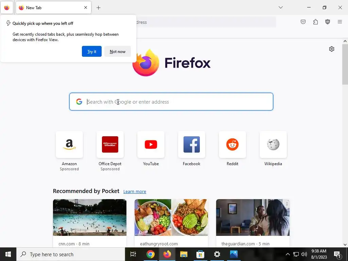348x261 pixels.
Task: Click the page vertical scrollbar thumb
Action: pos(345,64)
